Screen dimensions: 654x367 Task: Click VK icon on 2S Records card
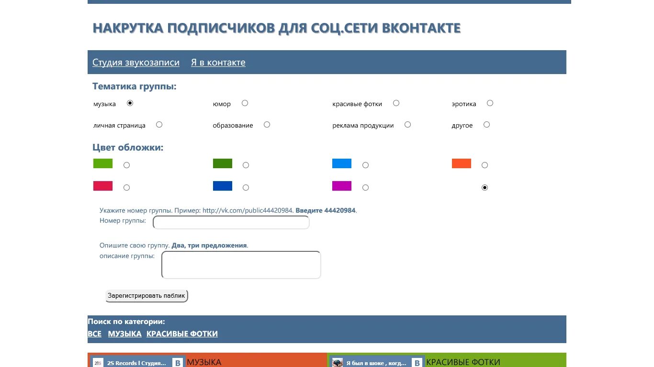coord(177,363)
